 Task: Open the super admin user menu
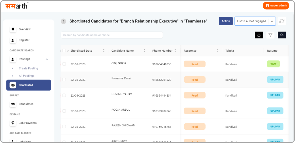[276, 6]
